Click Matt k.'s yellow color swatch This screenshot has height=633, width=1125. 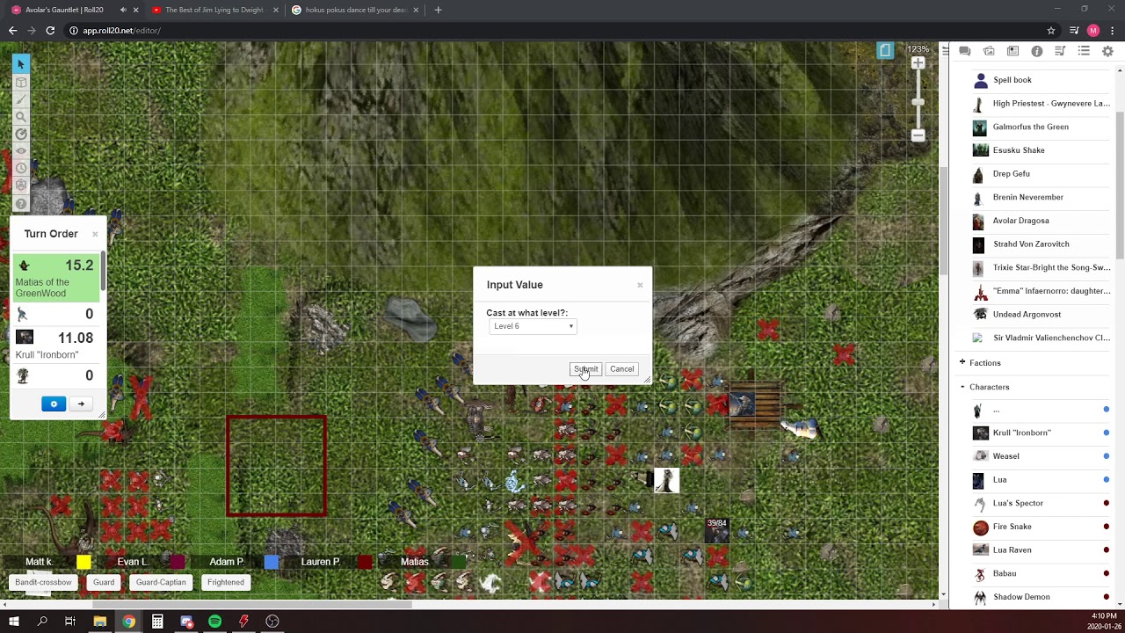pos(83,562)
